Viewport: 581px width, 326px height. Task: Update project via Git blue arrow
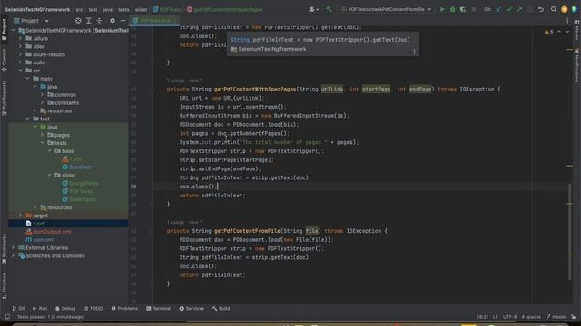click(498, 9)
